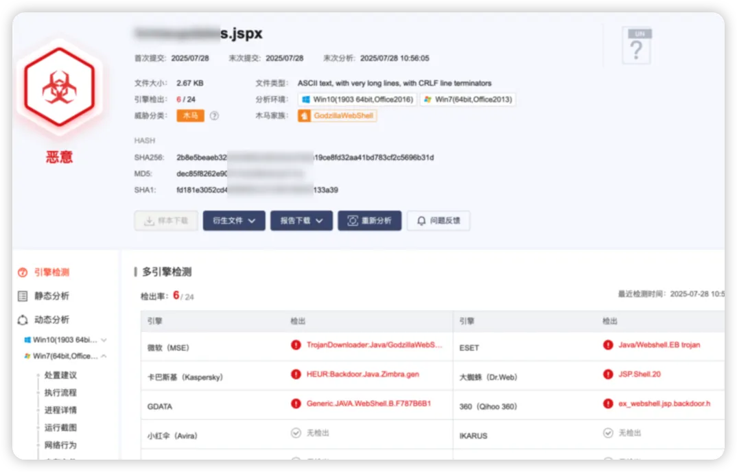Click the Generic.JAVA.WebShell.B.F787B6B1 detection
This screenshot has height=472, width=737.
pos(368,403)
